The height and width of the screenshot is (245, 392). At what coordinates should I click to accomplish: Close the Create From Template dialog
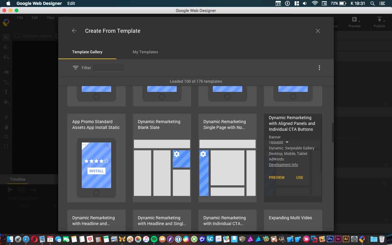point(318,31)
